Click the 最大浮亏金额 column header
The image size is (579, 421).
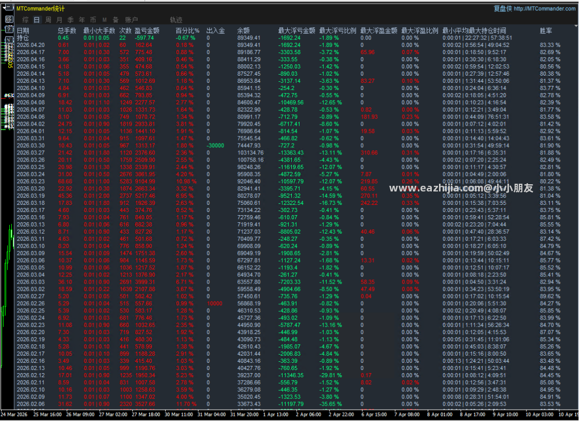pyautogui.click(x=296, y=31)
